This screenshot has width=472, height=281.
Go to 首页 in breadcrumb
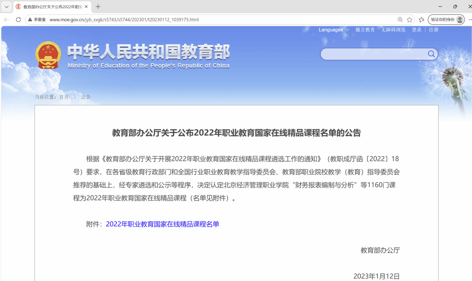[x=64, y=97]
